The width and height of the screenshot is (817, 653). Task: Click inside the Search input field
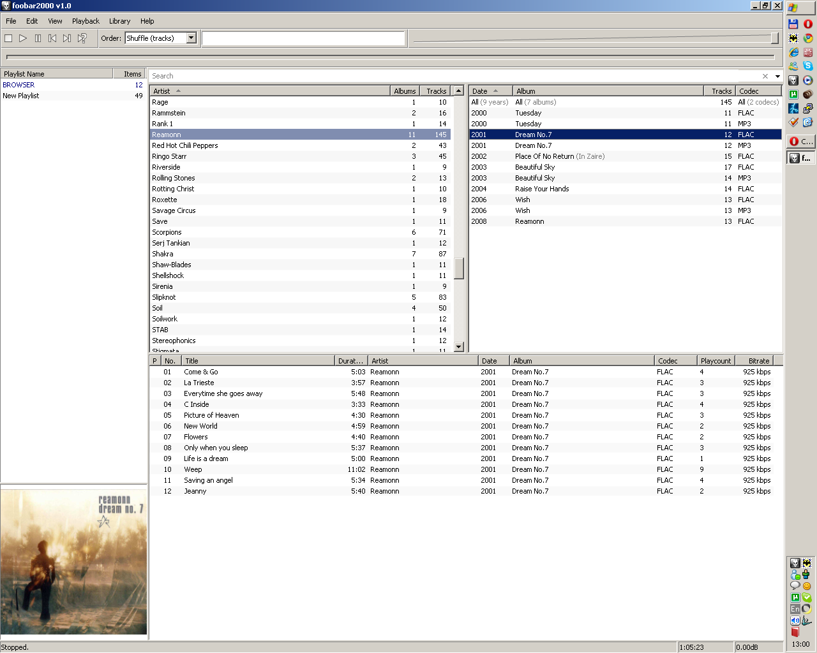[453, 76]
